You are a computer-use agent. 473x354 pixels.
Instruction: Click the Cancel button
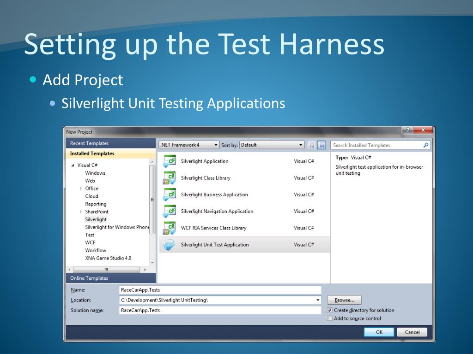click(412, 332)
